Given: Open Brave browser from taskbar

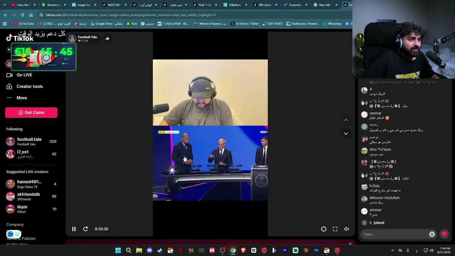Looking at the screenshot, I should (x=243, y=251).
